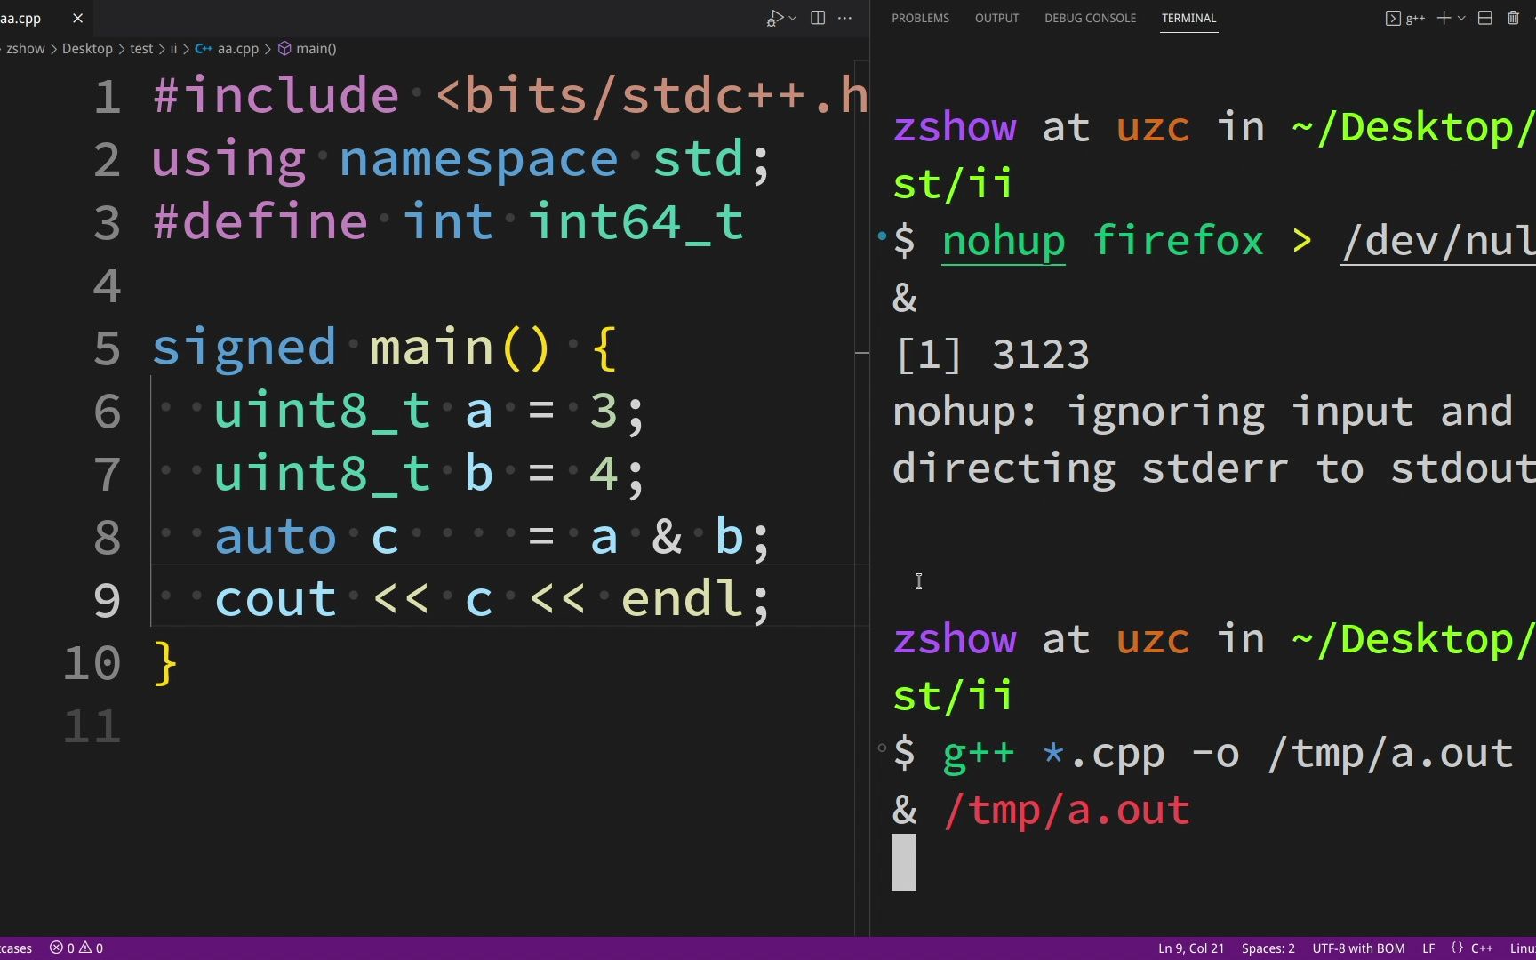Open the run options dropdown arrow
Image resolution: width=1536 pixels, height=960 pixels.
[x=792, y=18]
